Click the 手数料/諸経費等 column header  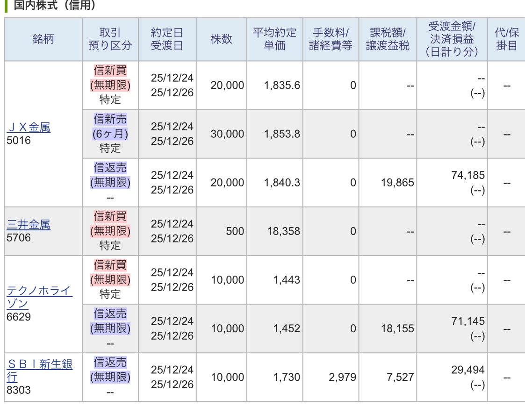331,39
